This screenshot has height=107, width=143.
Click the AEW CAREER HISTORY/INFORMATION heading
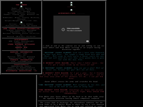pyautogui.click(x=21, y=29)
